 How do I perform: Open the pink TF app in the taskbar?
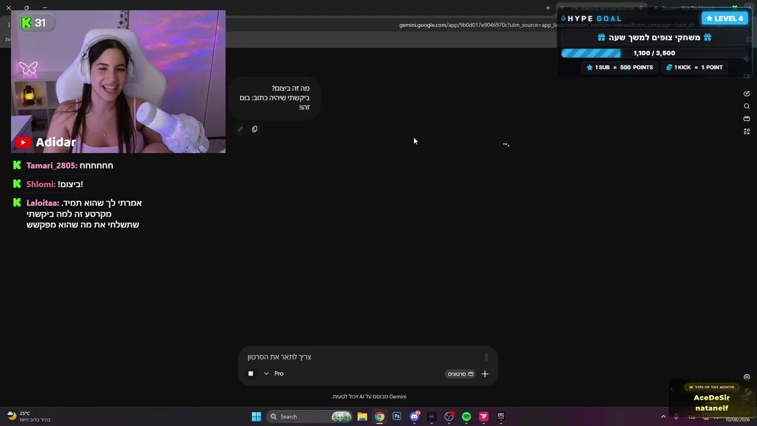[x=484, y=417]
